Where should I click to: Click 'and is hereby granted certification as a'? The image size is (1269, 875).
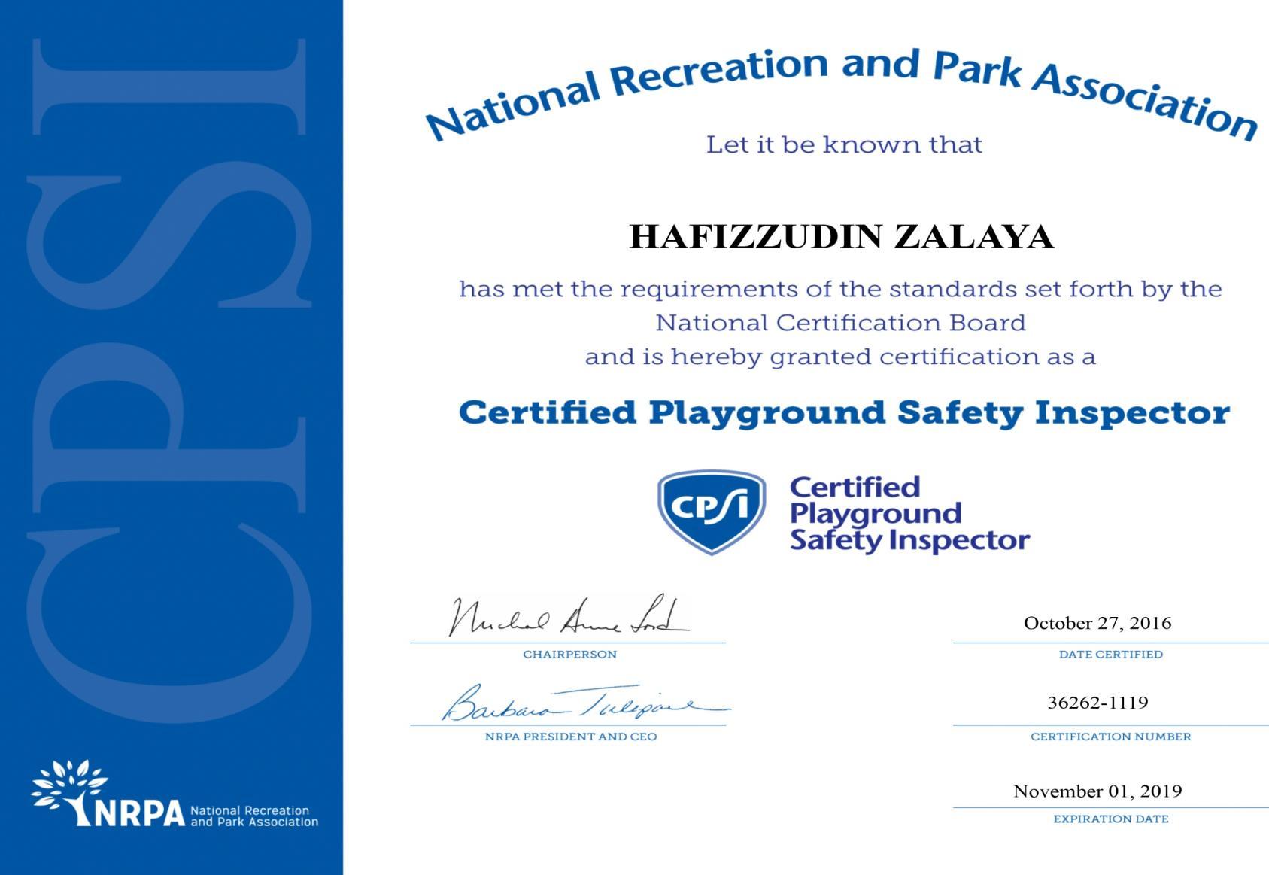840,357
